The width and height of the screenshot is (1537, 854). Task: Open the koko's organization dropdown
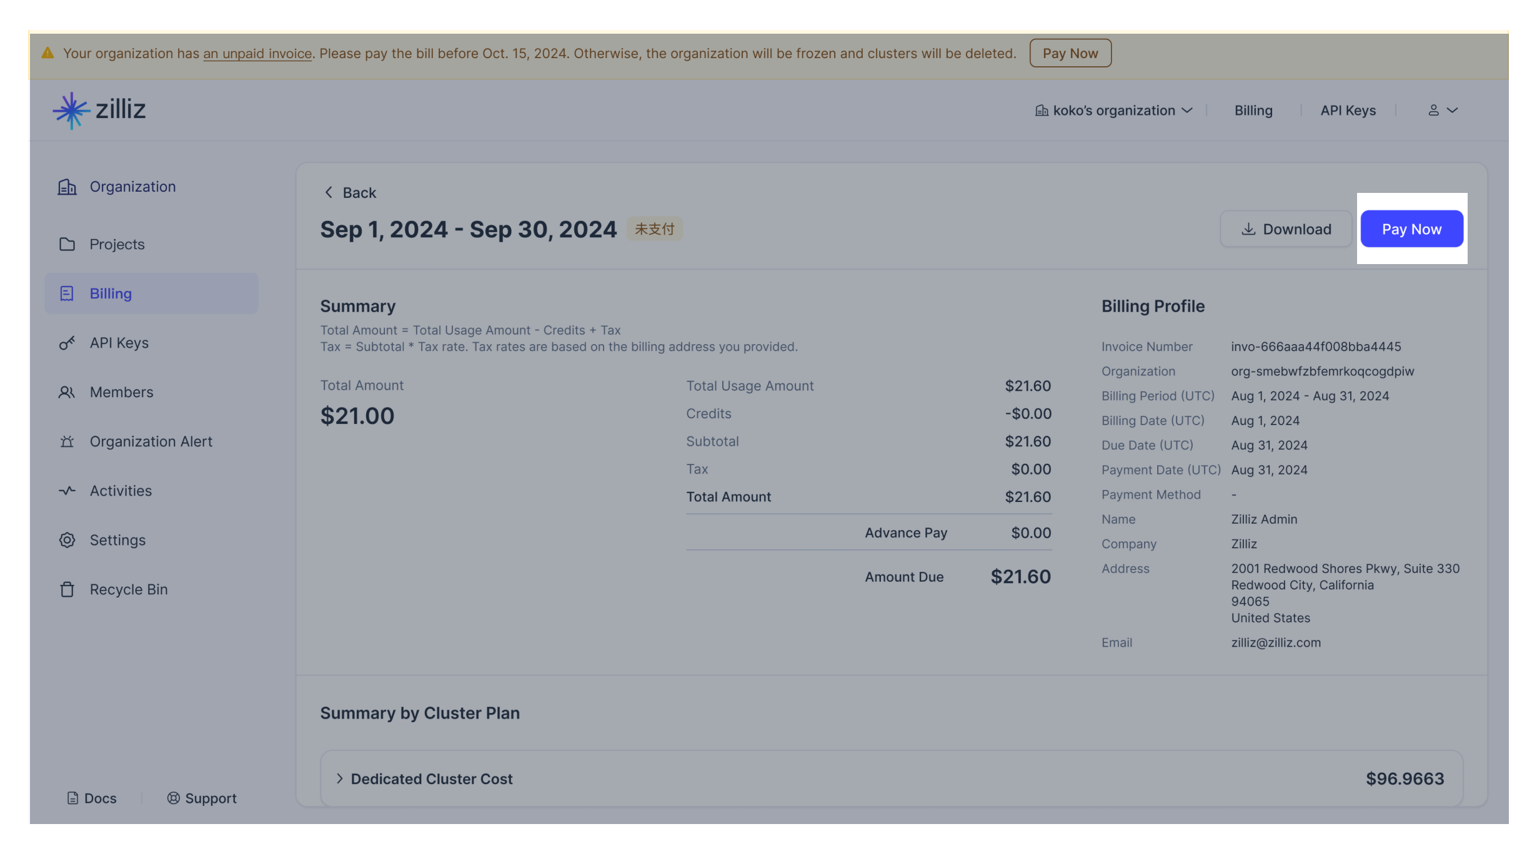1113,110
